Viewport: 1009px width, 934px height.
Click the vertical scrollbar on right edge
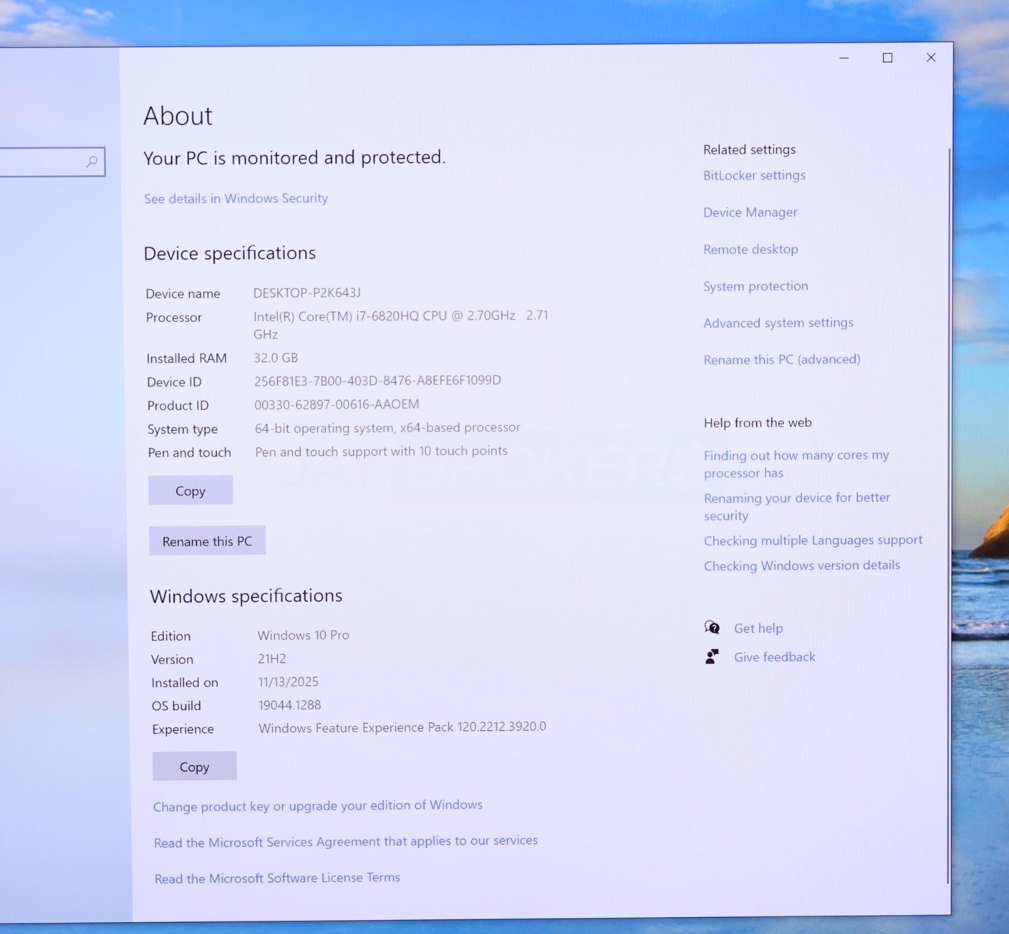click(x=948, y=505)
